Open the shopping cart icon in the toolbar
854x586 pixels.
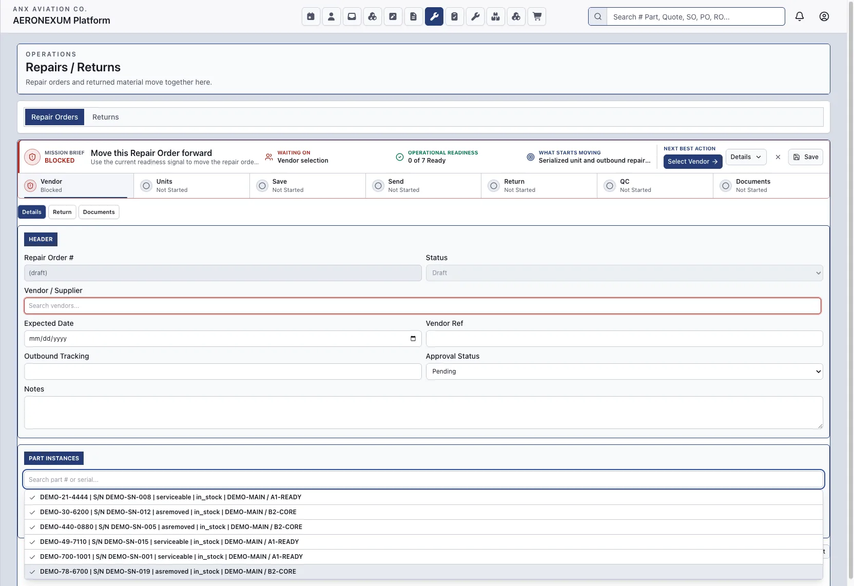pyautogui.click(x=537, y=16)
